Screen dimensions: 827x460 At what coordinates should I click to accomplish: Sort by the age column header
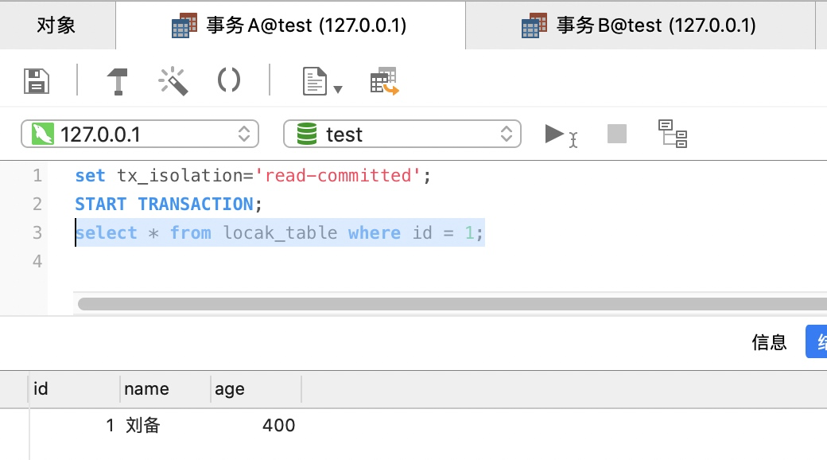pyautogui.click(x=256, y=389)
